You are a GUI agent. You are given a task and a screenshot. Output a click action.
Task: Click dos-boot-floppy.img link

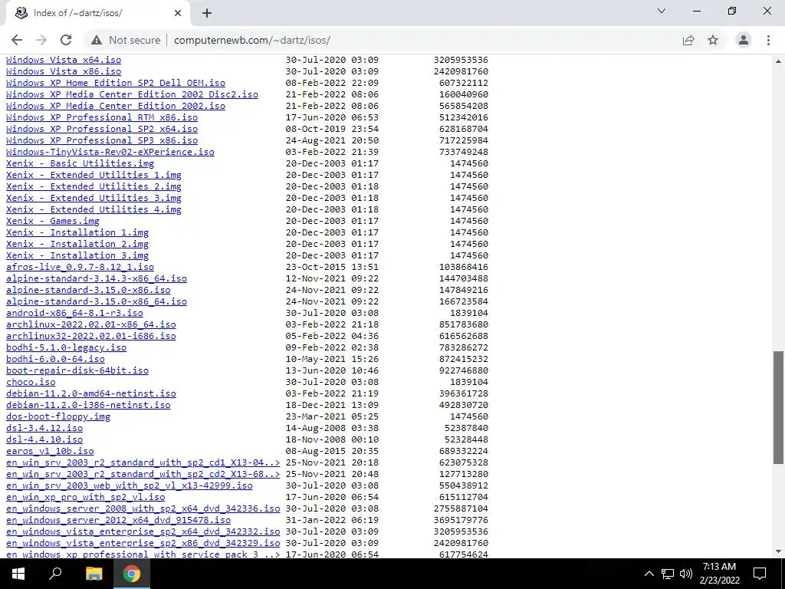[x=58, y=416]
